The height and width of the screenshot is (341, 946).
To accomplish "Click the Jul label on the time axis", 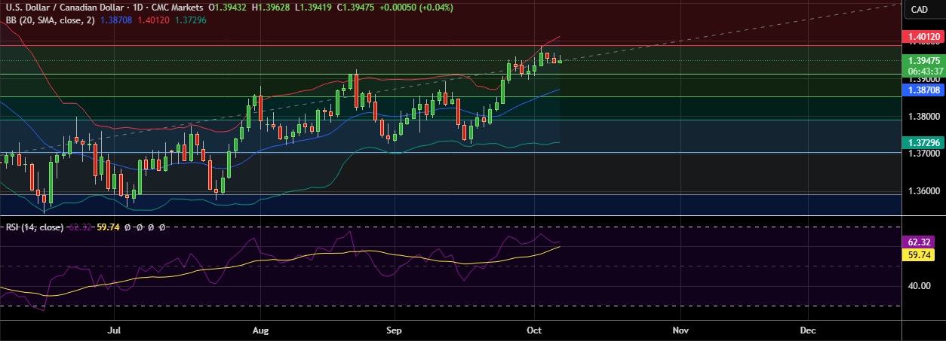I will [x=114, y=330].
